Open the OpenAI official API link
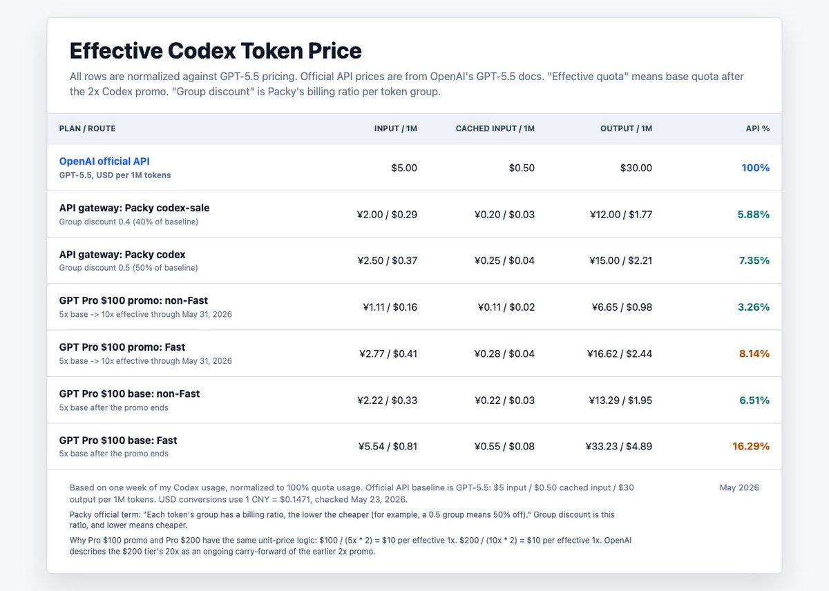Screen dimensions: 829x591 point(104,161)
